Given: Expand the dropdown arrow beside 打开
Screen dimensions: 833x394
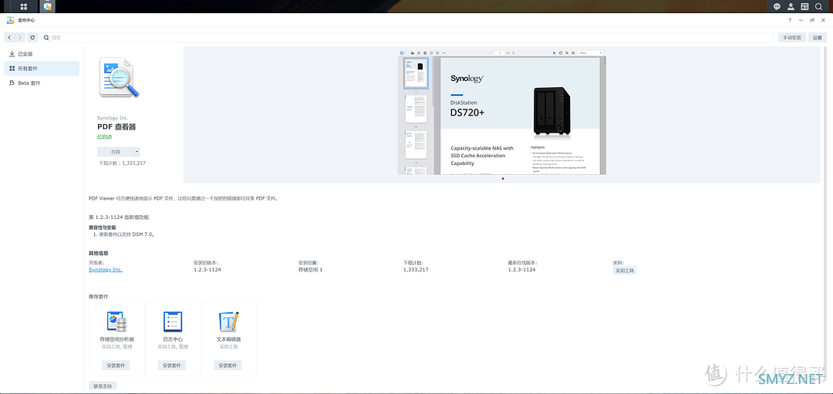Looking at the screenshot, I should (x=137, y=152).
